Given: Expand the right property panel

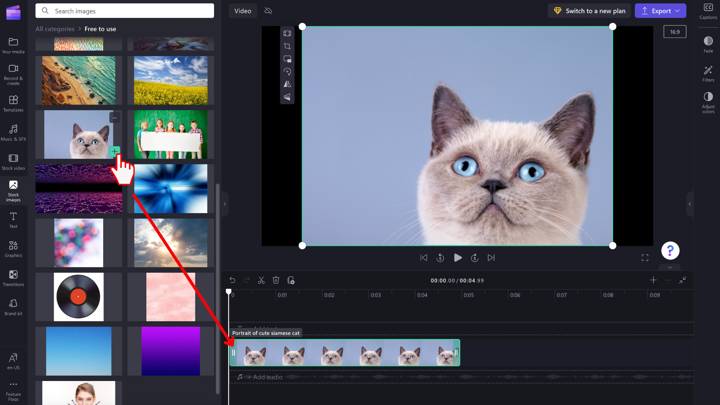Looking at the screenshot, I should point(690,204).
